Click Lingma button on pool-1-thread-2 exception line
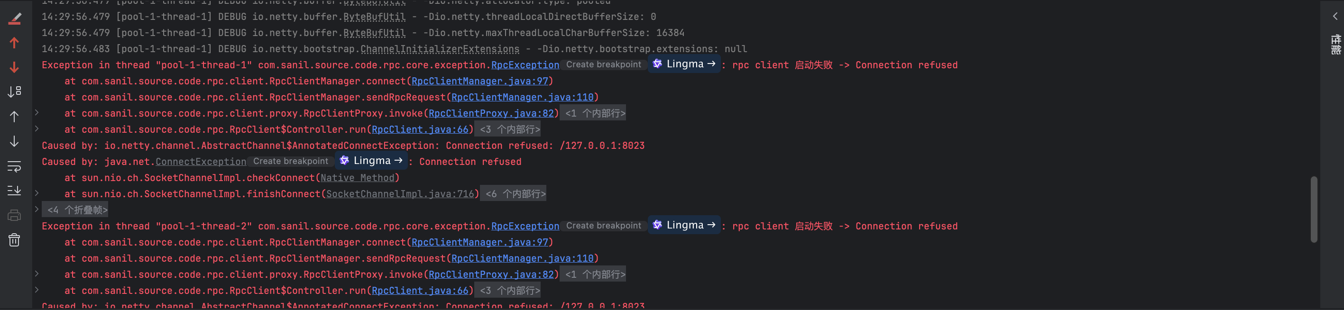1344x310 pixels. [x=684, y=225]
